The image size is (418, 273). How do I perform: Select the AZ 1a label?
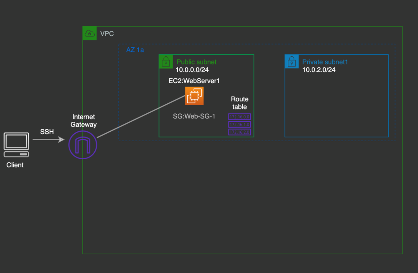[x=135, y=50]
